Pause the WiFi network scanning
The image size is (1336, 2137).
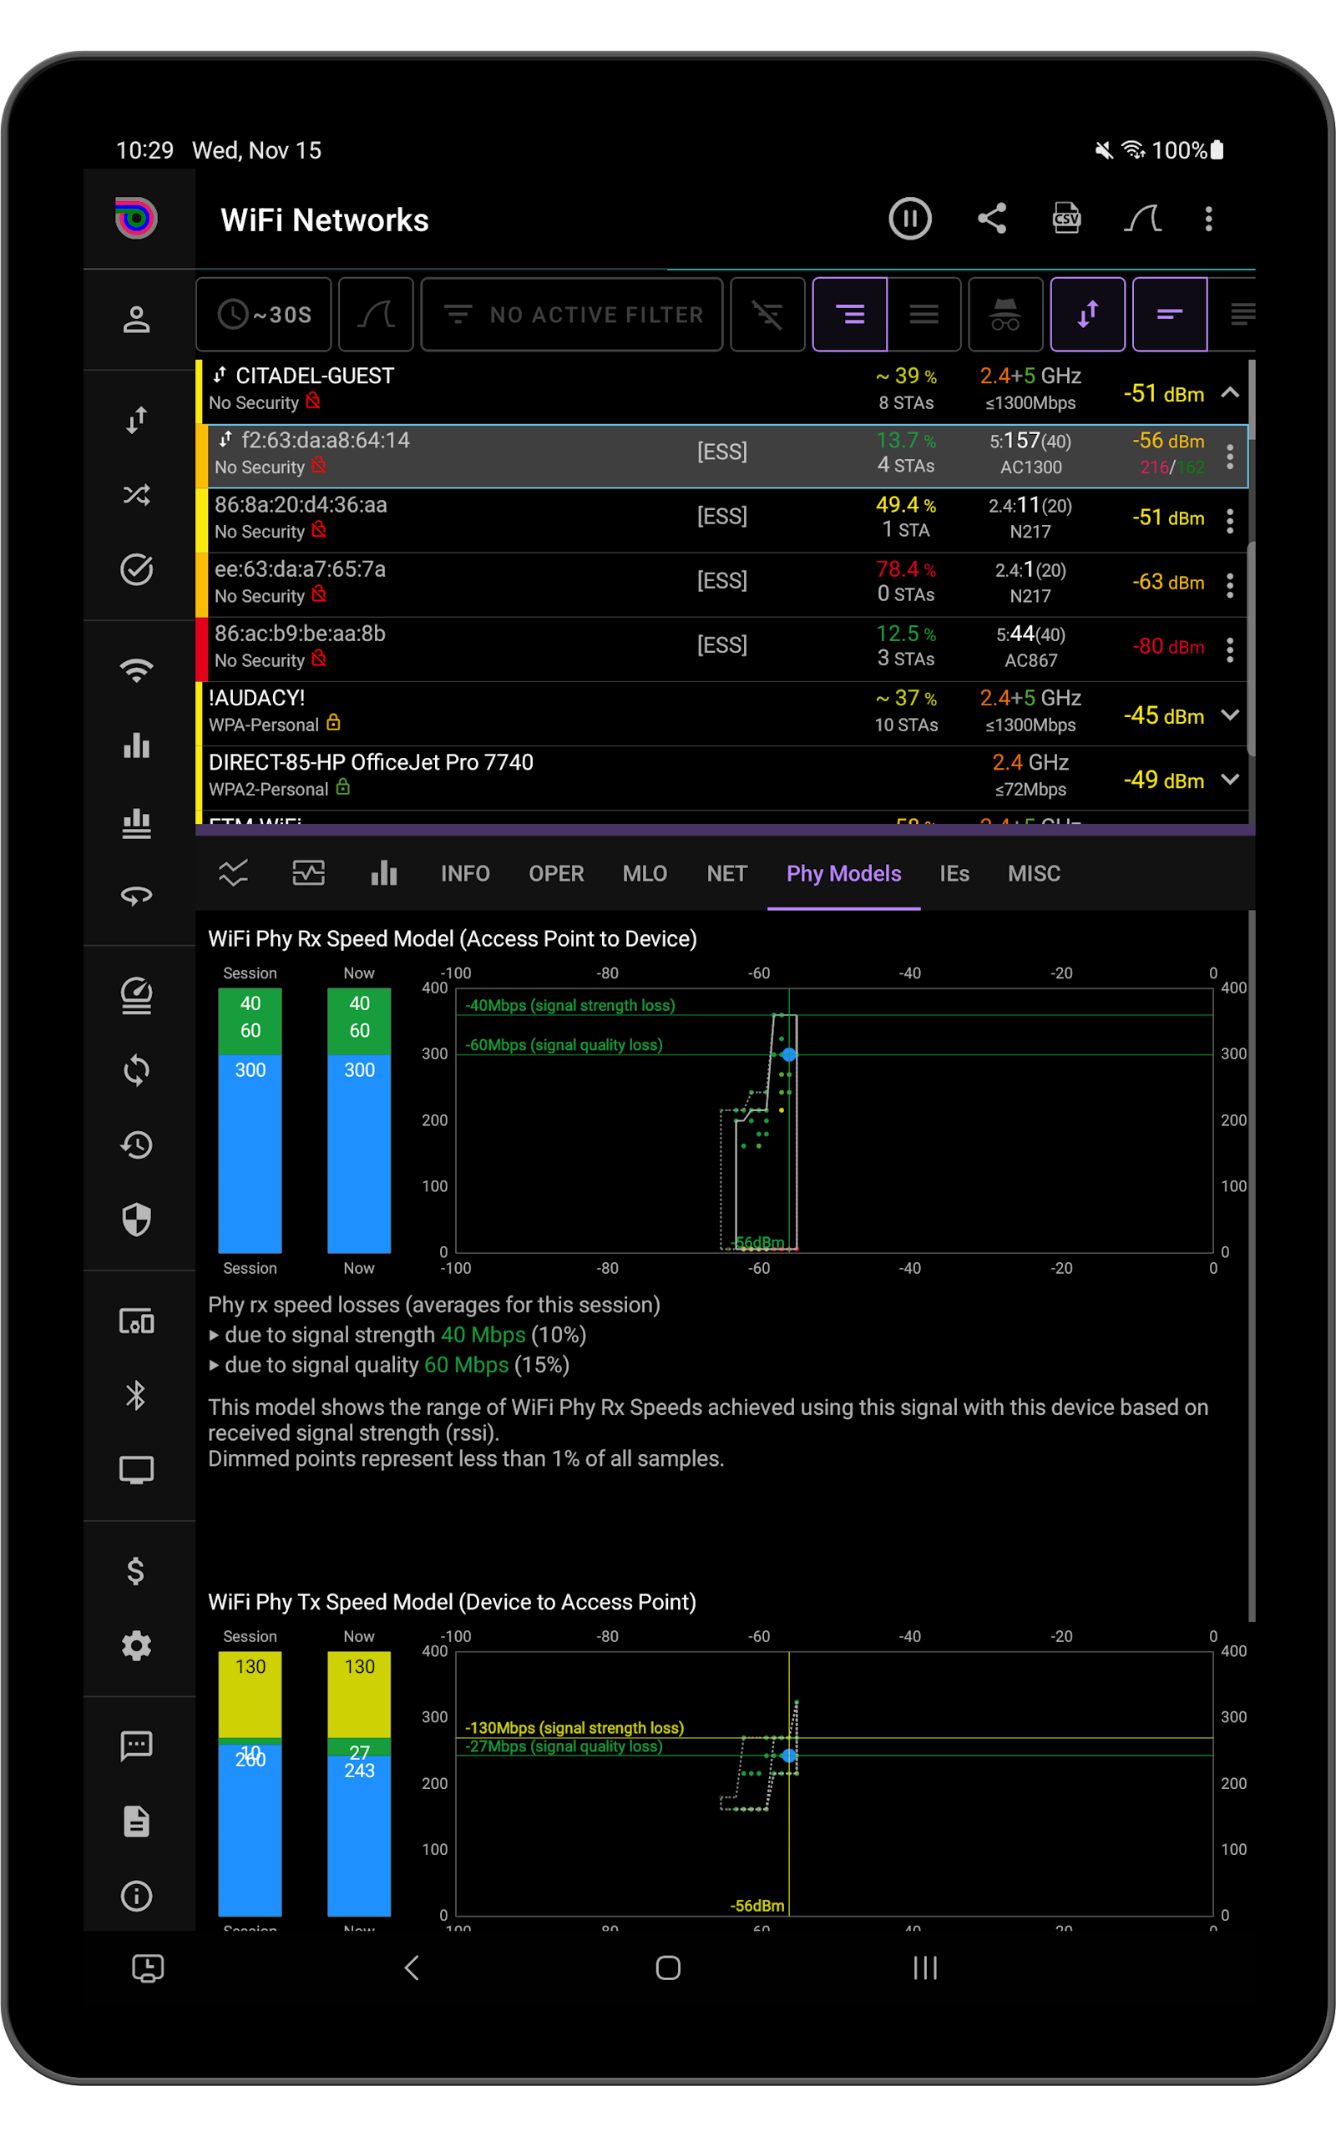click(x=910, y=219)
